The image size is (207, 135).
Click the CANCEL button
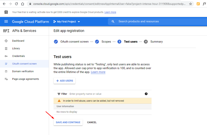(x=92, y=122)
